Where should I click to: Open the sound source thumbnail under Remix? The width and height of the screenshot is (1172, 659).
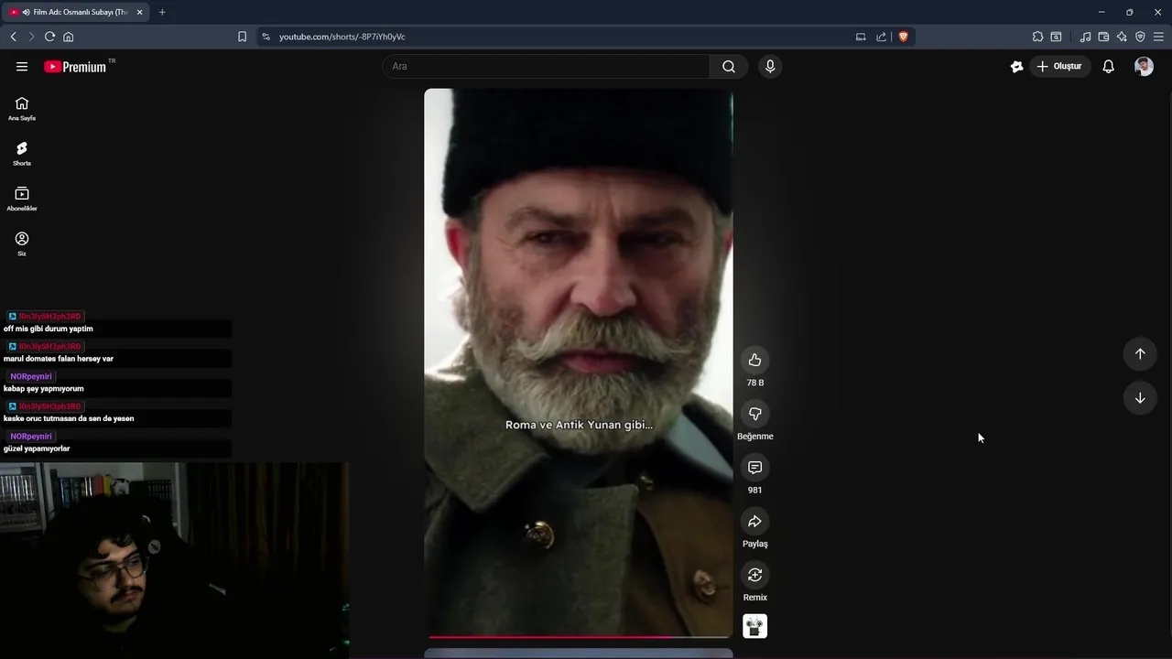coord(754,626)
